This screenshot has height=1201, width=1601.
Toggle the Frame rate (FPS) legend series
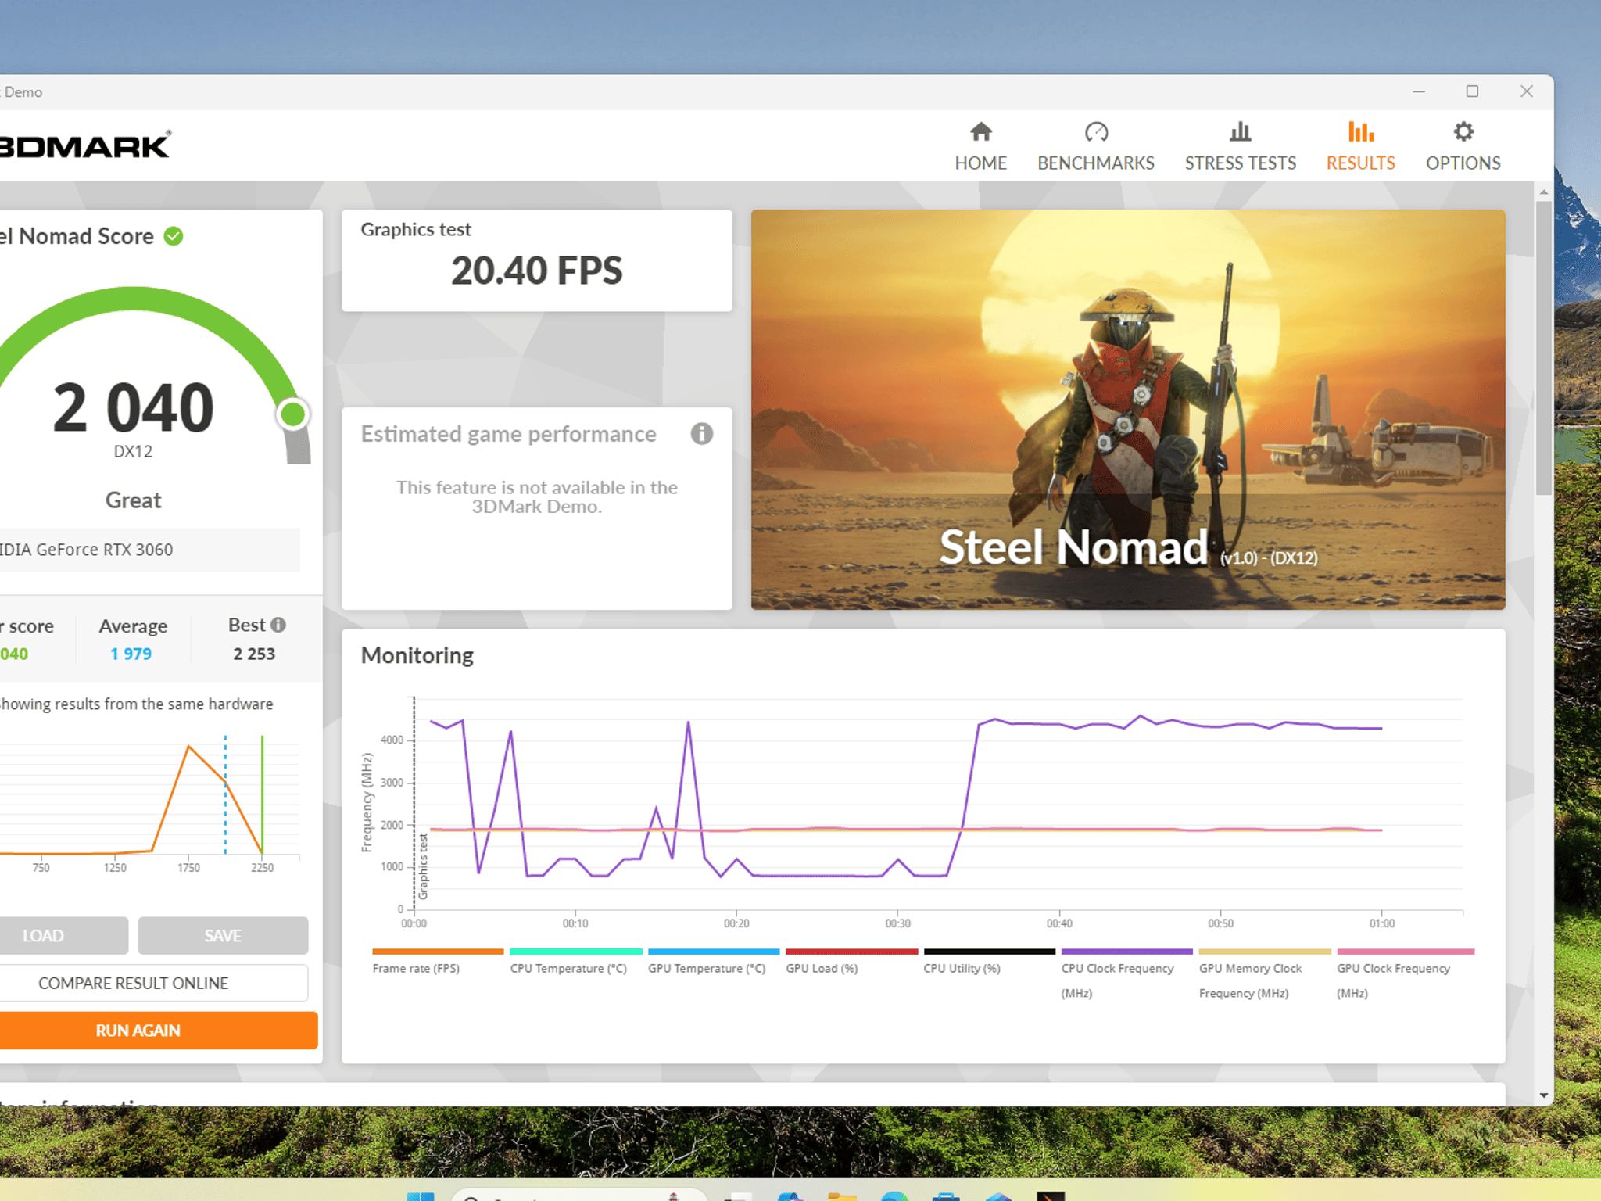438,962
